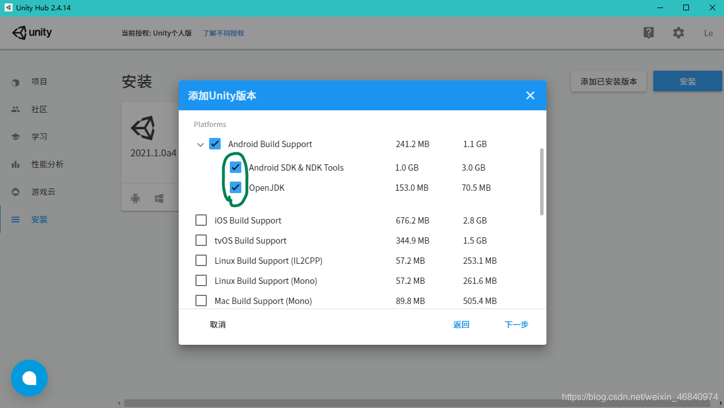Click the dialog's vertical scrollbar thumb
Image resolution: width=724 pixels, height=408 pixels.
(541, 182)
